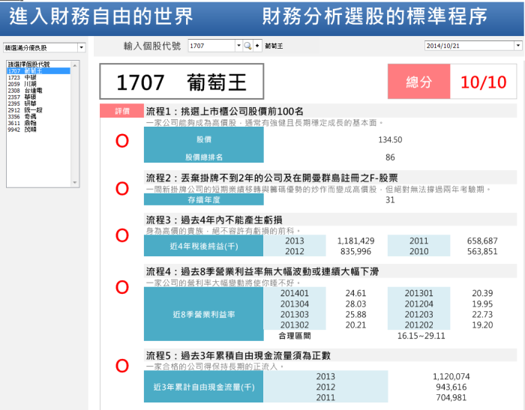525x410 pixels.
Task: Select stock 1723 in the stock list
Action: click(38, 77)
